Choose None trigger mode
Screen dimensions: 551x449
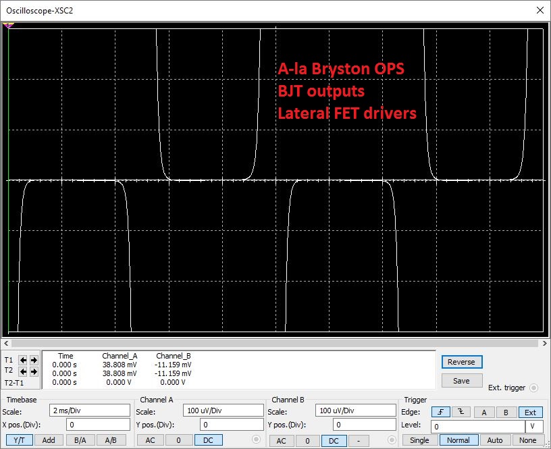tap(528, 440)
